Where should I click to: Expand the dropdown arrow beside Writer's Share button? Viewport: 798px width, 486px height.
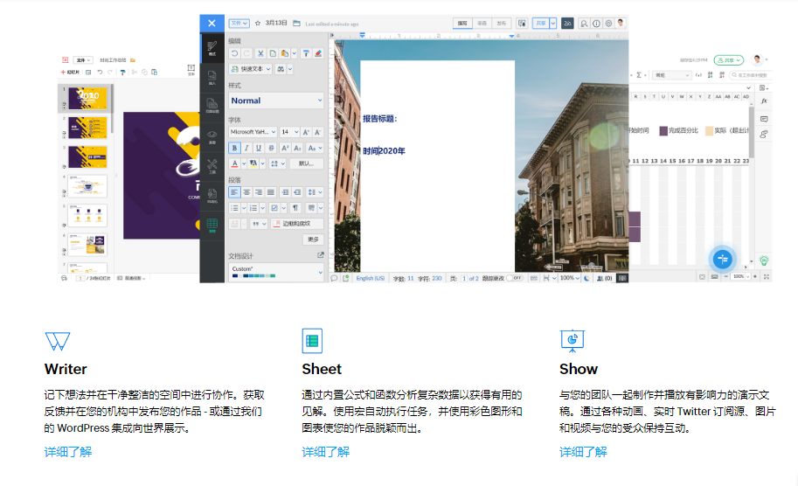pyautogui.click(x=552, y=24)
